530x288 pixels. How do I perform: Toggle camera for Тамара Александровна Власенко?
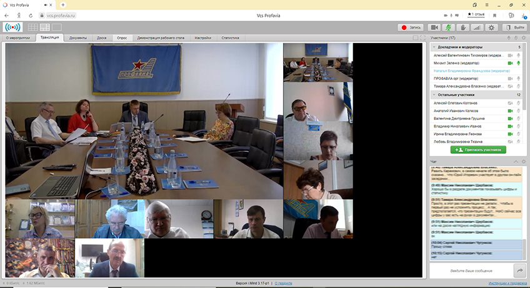pyautogui.click(x=511, y=87)
